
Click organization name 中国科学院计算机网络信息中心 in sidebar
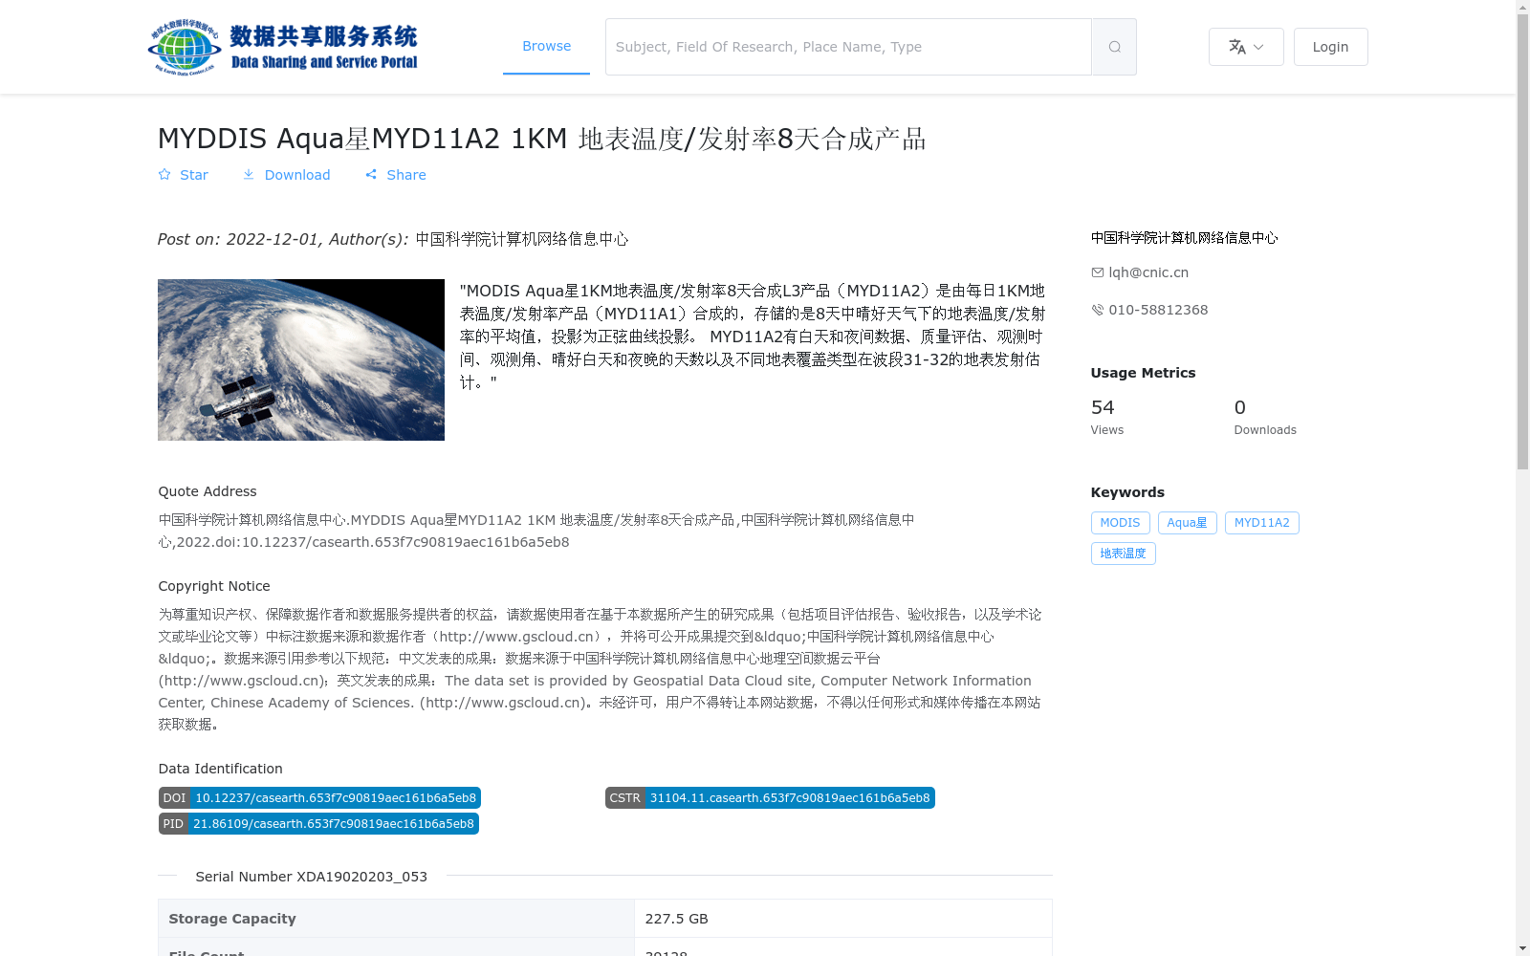(x=1184, y=238)
